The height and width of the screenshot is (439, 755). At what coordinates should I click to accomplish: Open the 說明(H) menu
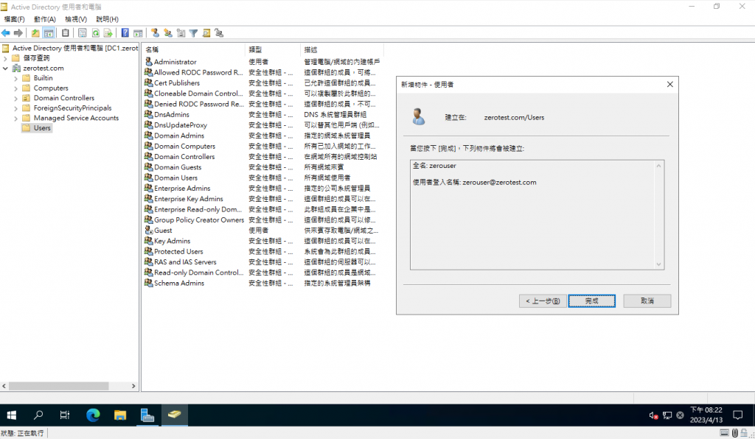tap(108, 19)
